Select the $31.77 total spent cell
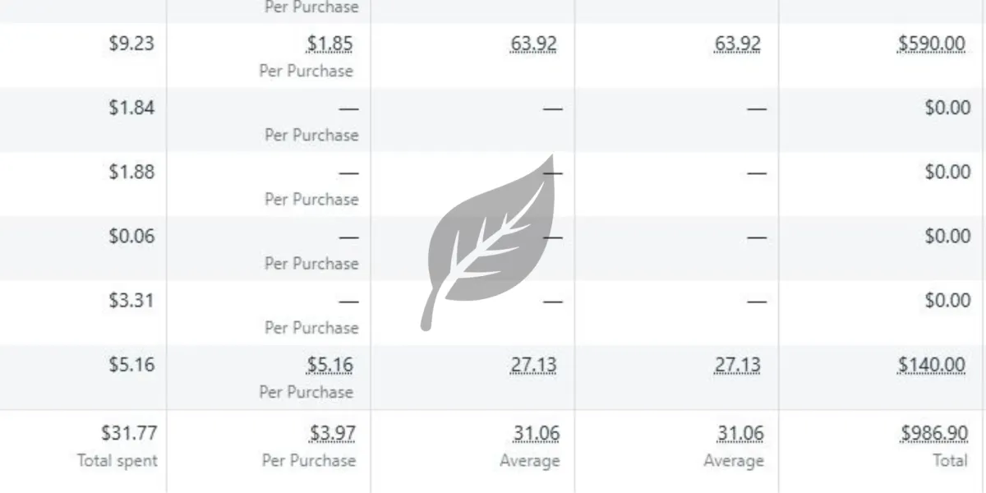The image size is (986, 493). click(x=128, y=433)
